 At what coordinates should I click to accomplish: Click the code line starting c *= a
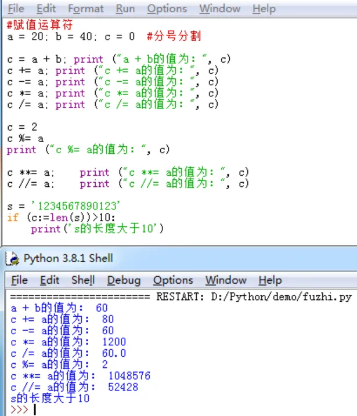pos(113,93)
